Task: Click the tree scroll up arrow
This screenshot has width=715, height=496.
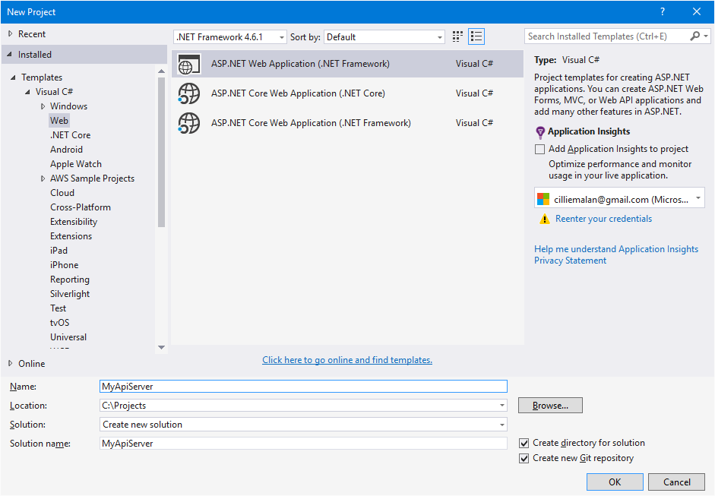Action: point(161,71)
